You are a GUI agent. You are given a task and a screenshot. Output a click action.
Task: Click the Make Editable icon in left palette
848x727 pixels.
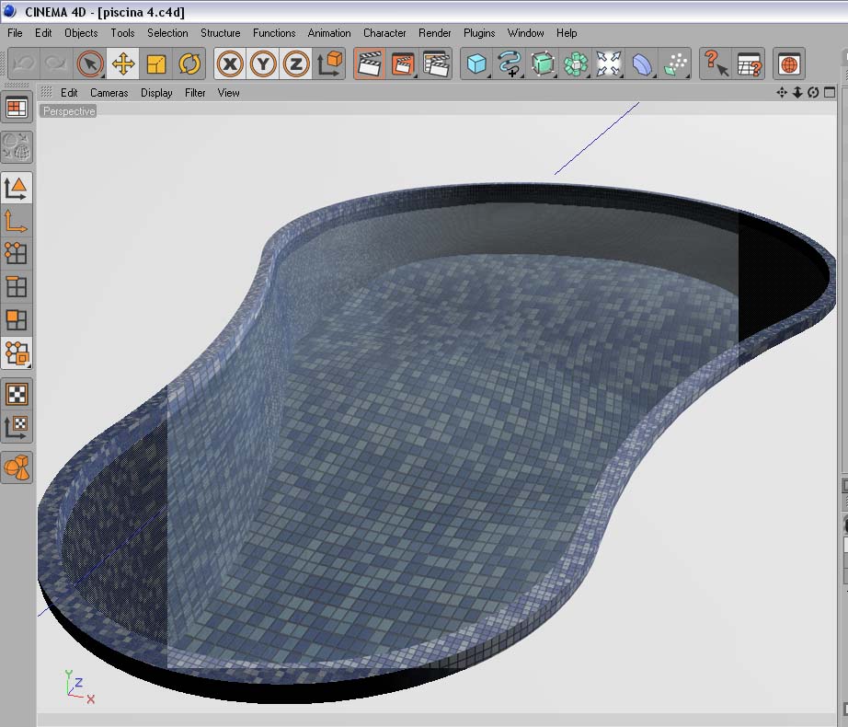click(x=17, y=147)
